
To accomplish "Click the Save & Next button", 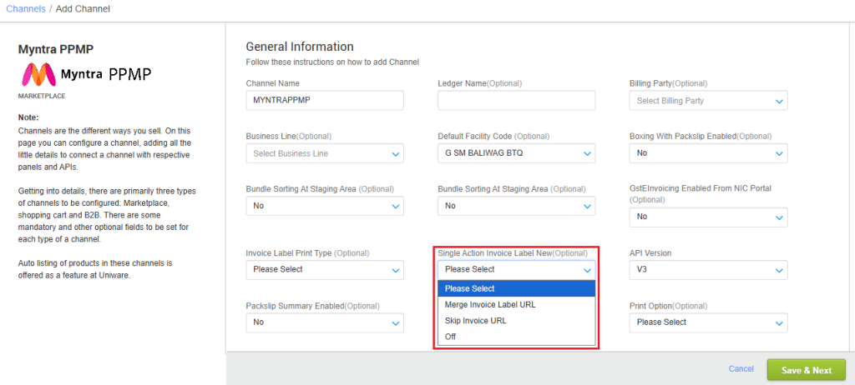I will 807,370.
